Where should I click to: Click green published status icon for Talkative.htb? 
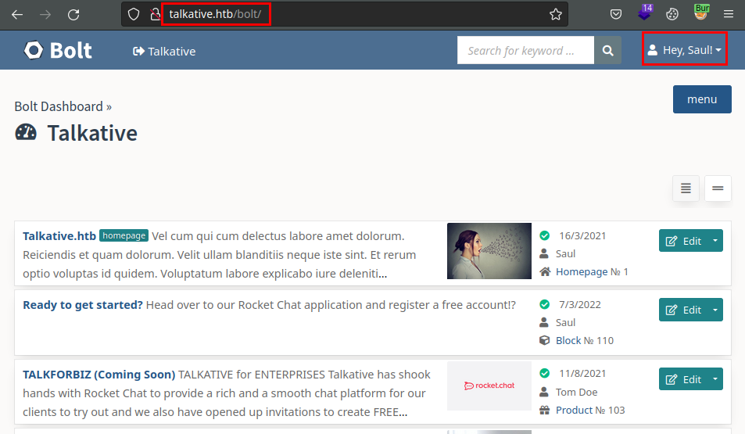545,235
